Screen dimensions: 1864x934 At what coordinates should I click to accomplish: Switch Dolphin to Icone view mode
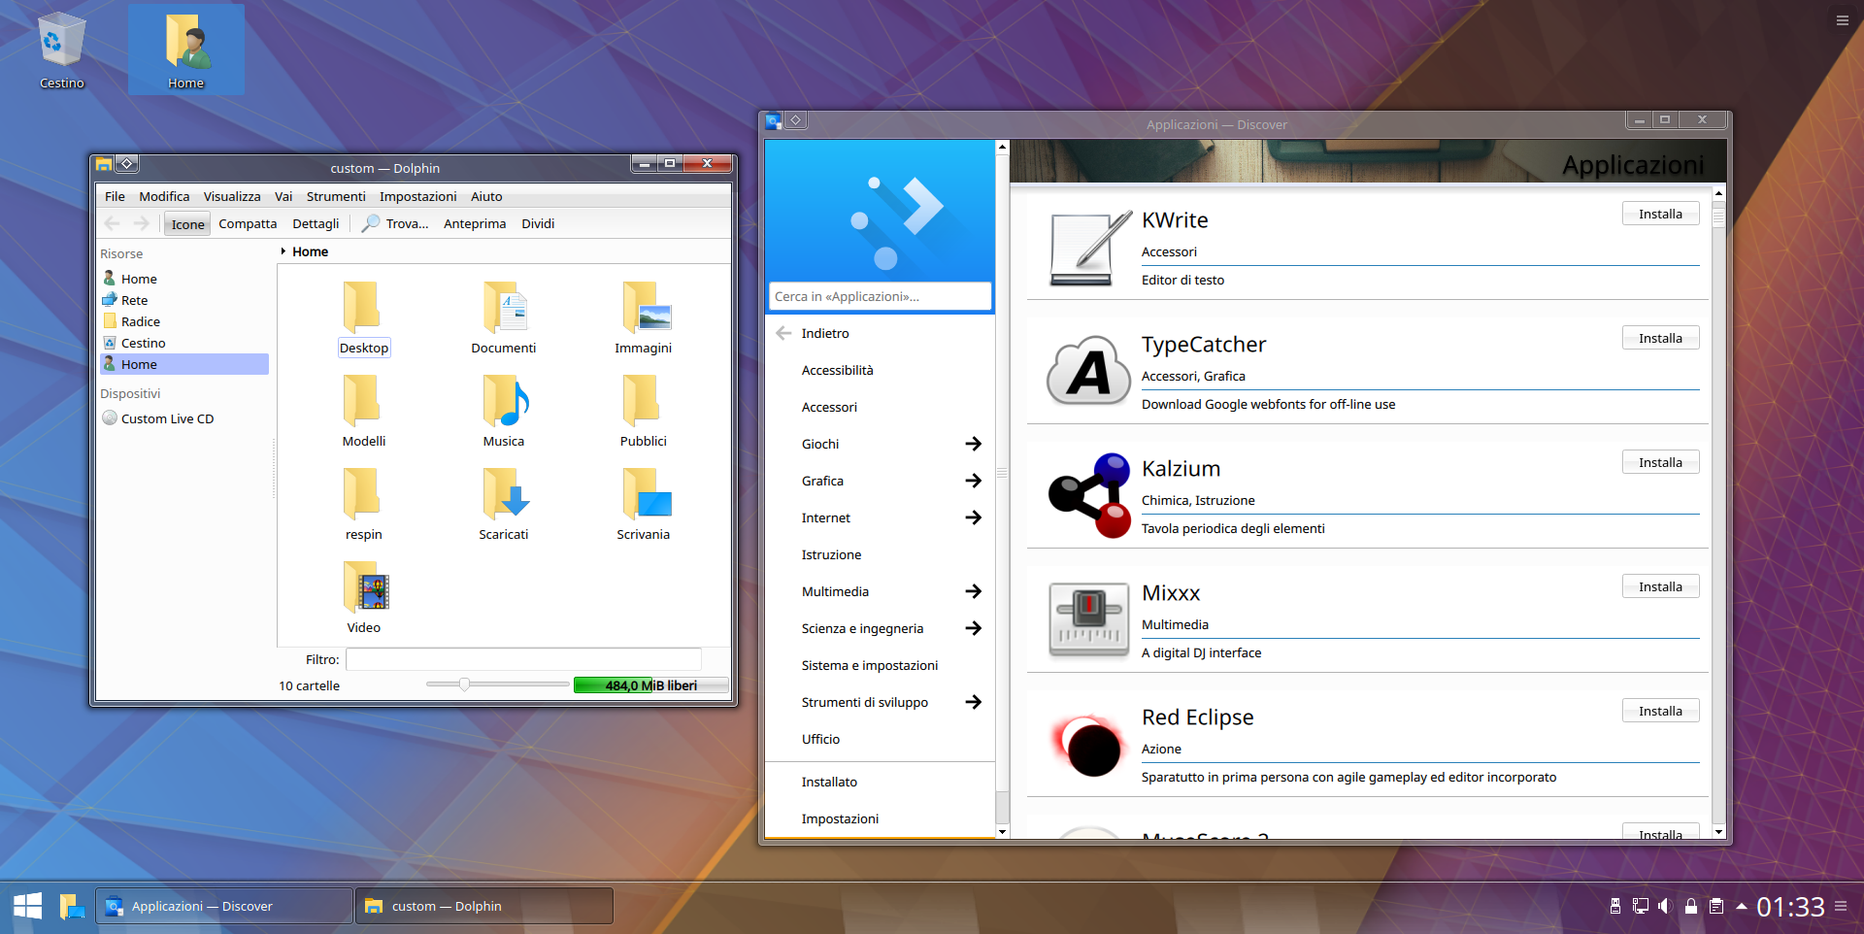187,224
